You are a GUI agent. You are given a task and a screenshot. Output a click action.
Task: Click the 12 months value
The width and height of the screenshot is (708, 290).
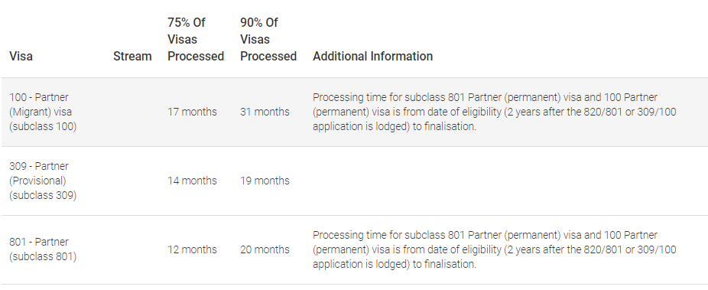coord(192,249)
